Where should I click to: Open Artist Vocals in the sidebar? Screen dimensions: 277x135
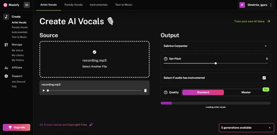pyautogui.click(x=19, y=22)
